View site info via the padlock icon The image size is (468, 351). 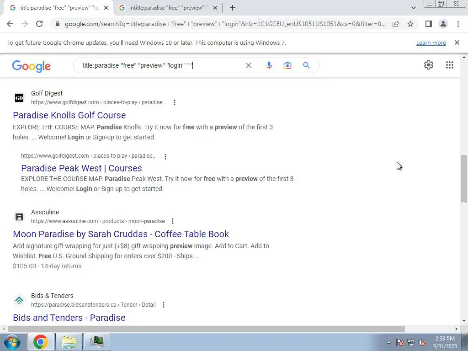(x=58, y=24)
